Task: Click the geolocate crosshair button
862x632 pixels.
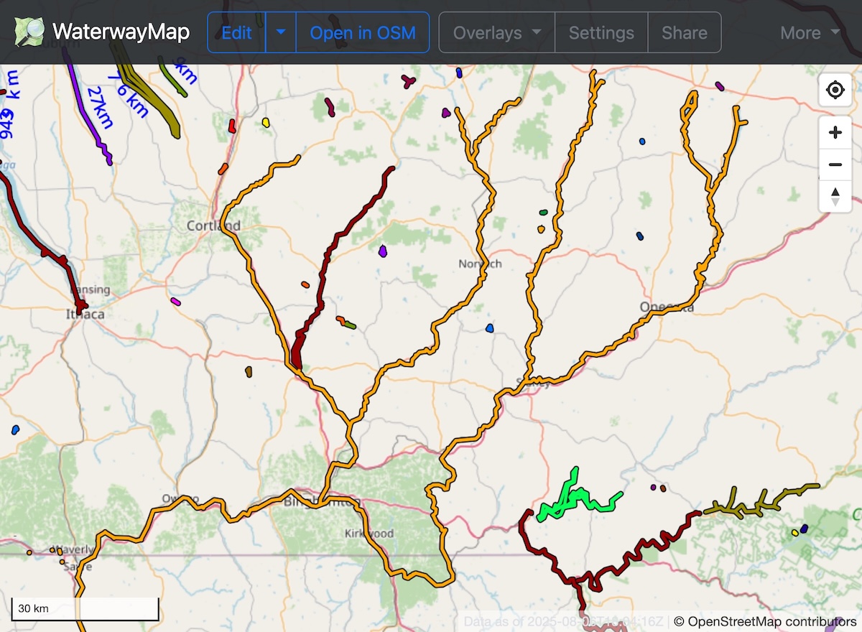Action: [x=835, y=90]
